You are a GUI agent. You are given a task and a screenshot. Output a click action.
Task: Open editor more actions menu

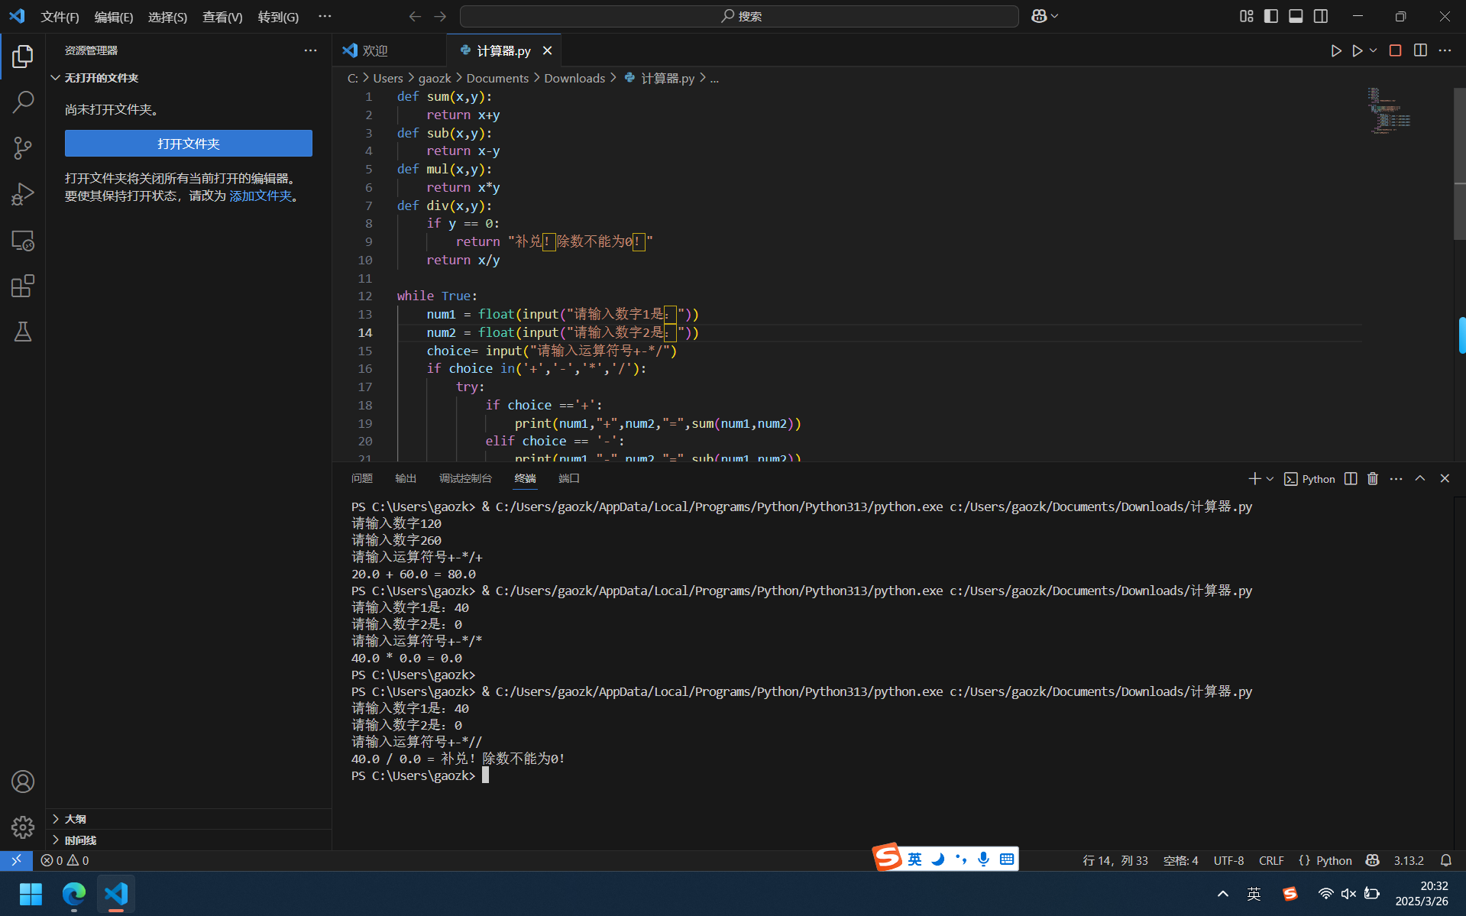point(1445,50)
